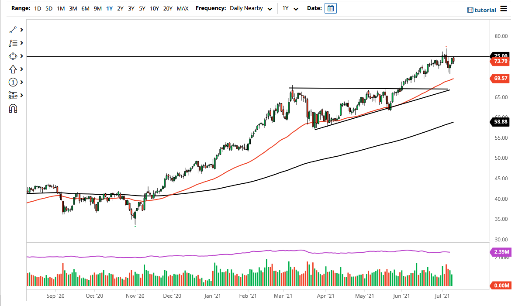Image resolution: width=515 pixels, height=306 pixels.
Task: Select the numbered callout tool
Action: (x=13, y=82)
